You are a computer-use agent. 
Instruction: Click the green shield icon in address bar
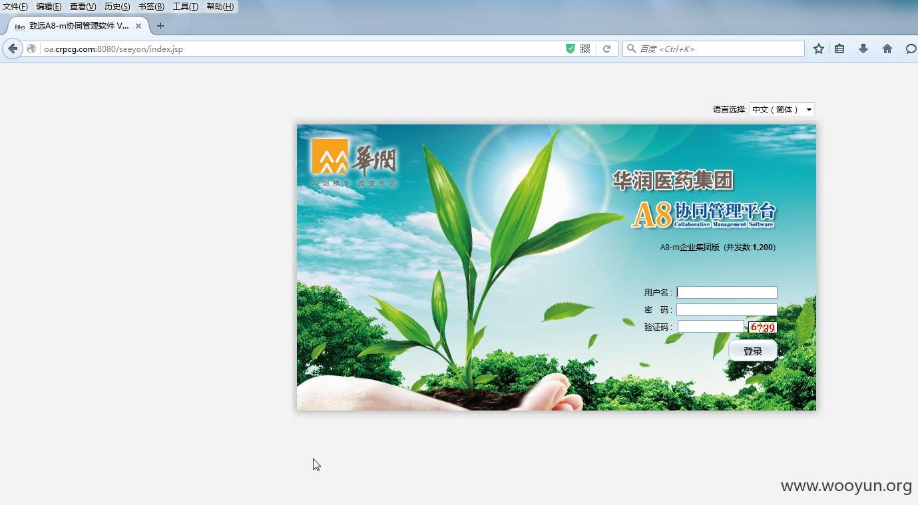tap(571, 49)
